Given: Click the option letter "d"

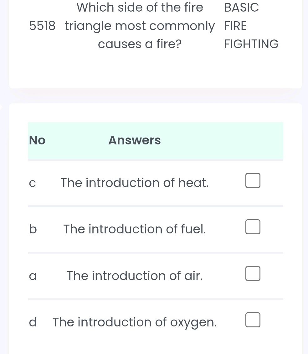Looking at the screenshot, I should 32,322.
